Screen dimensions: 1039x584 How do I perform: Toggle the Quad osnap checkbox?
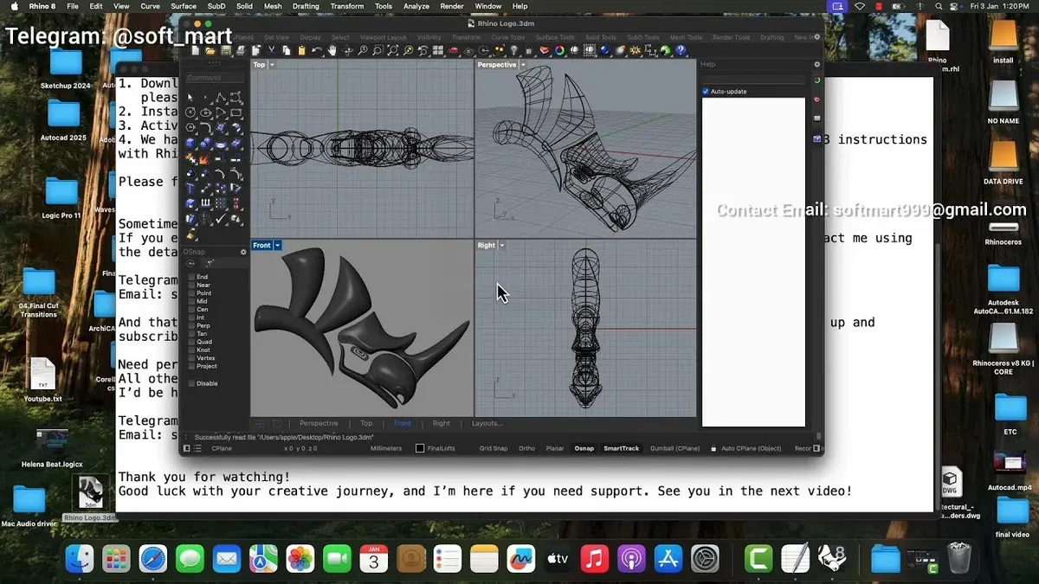191,342
